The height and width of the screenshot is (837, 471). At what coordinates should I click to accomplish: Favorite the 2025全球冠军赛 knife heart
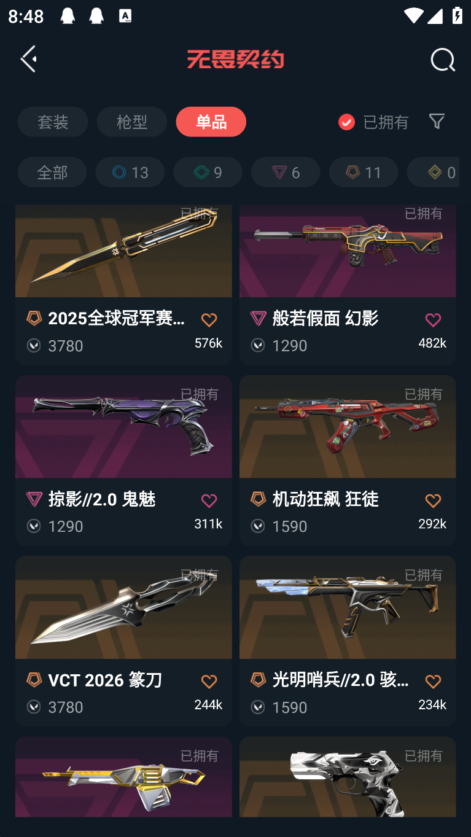click(209, 320)
